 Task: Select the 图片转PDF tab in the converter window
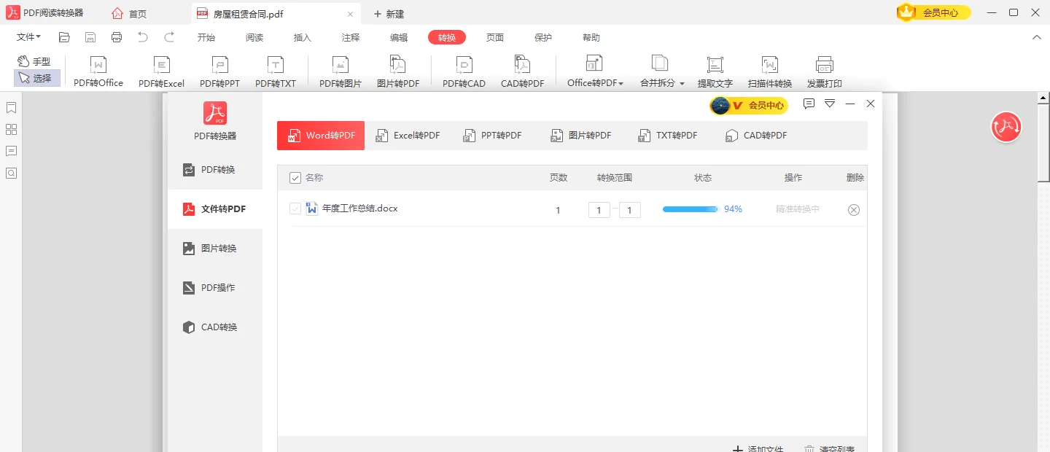pos(581,136)
